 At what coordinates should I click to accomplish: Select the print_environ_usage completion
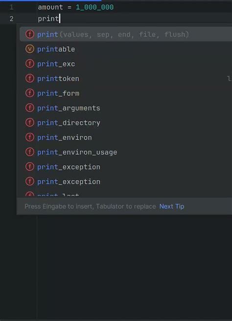126,152
